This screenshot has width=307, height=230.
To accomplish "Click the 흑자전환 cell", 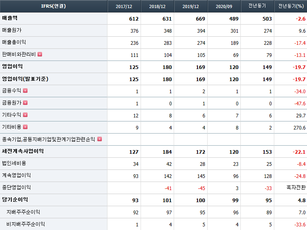I will coord(296,187).
